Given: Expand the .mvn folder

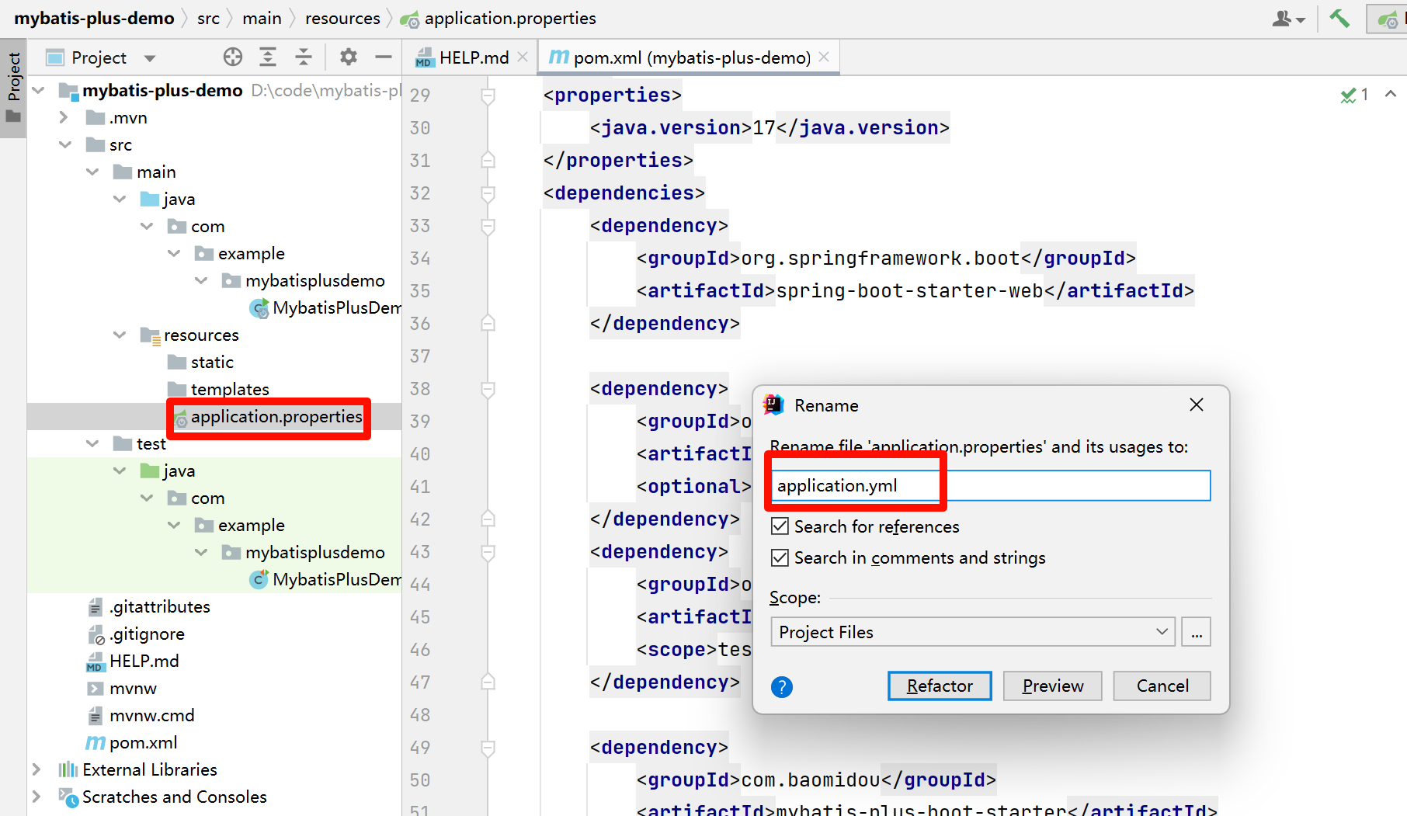Looking at the screenshot, I should [64, 117].
